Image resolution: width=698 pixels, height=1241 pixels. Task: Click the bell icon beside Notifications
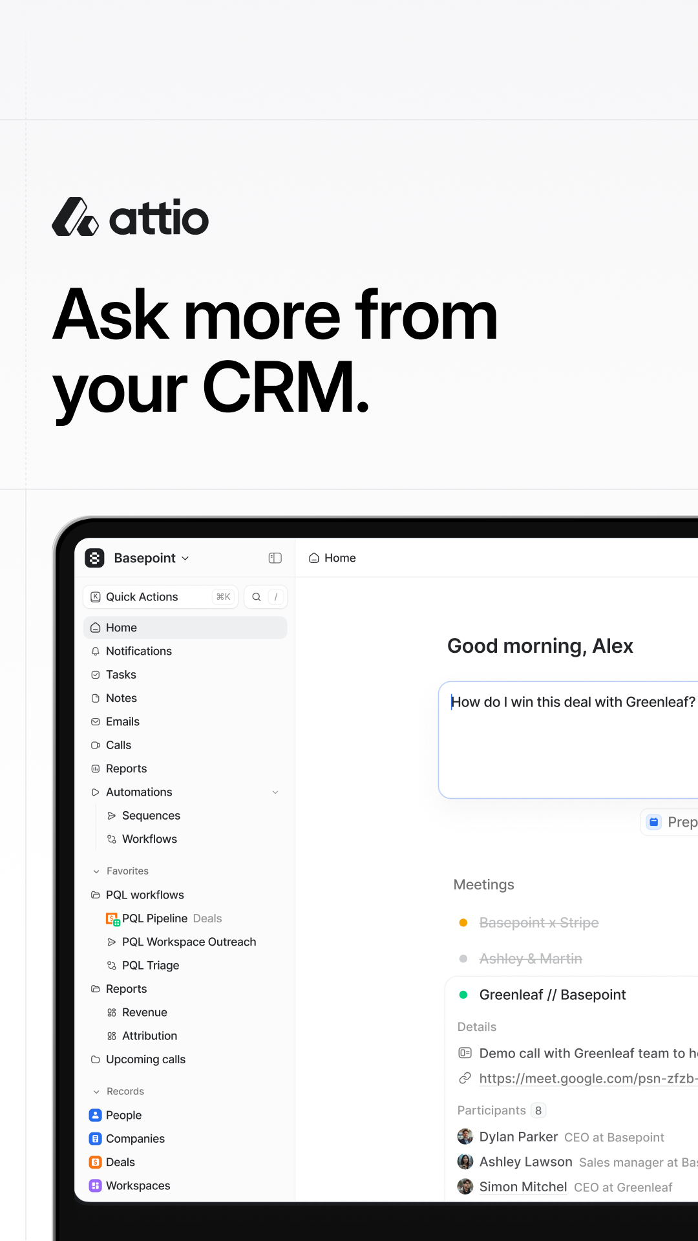pyautogui.click(x=96, y=651)
